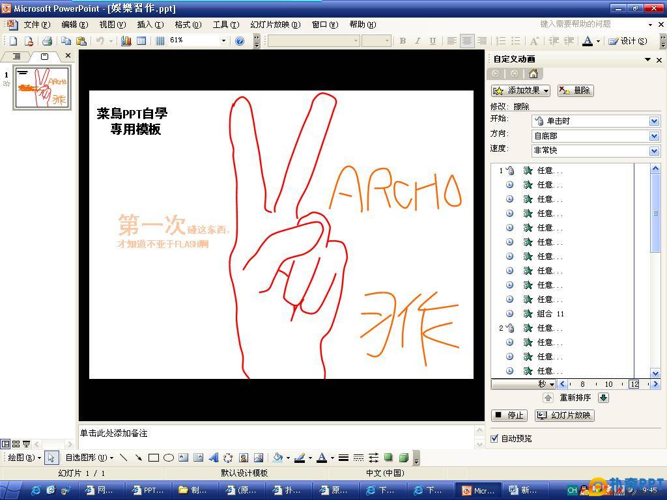Screen dimensions: 667x500
Task: Switch to the outline tab in the left pane
Action: pyautogui.click(x=16, y=56)
